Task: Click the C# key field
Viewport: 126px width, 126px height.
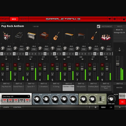Action: [x=111, y=107]
